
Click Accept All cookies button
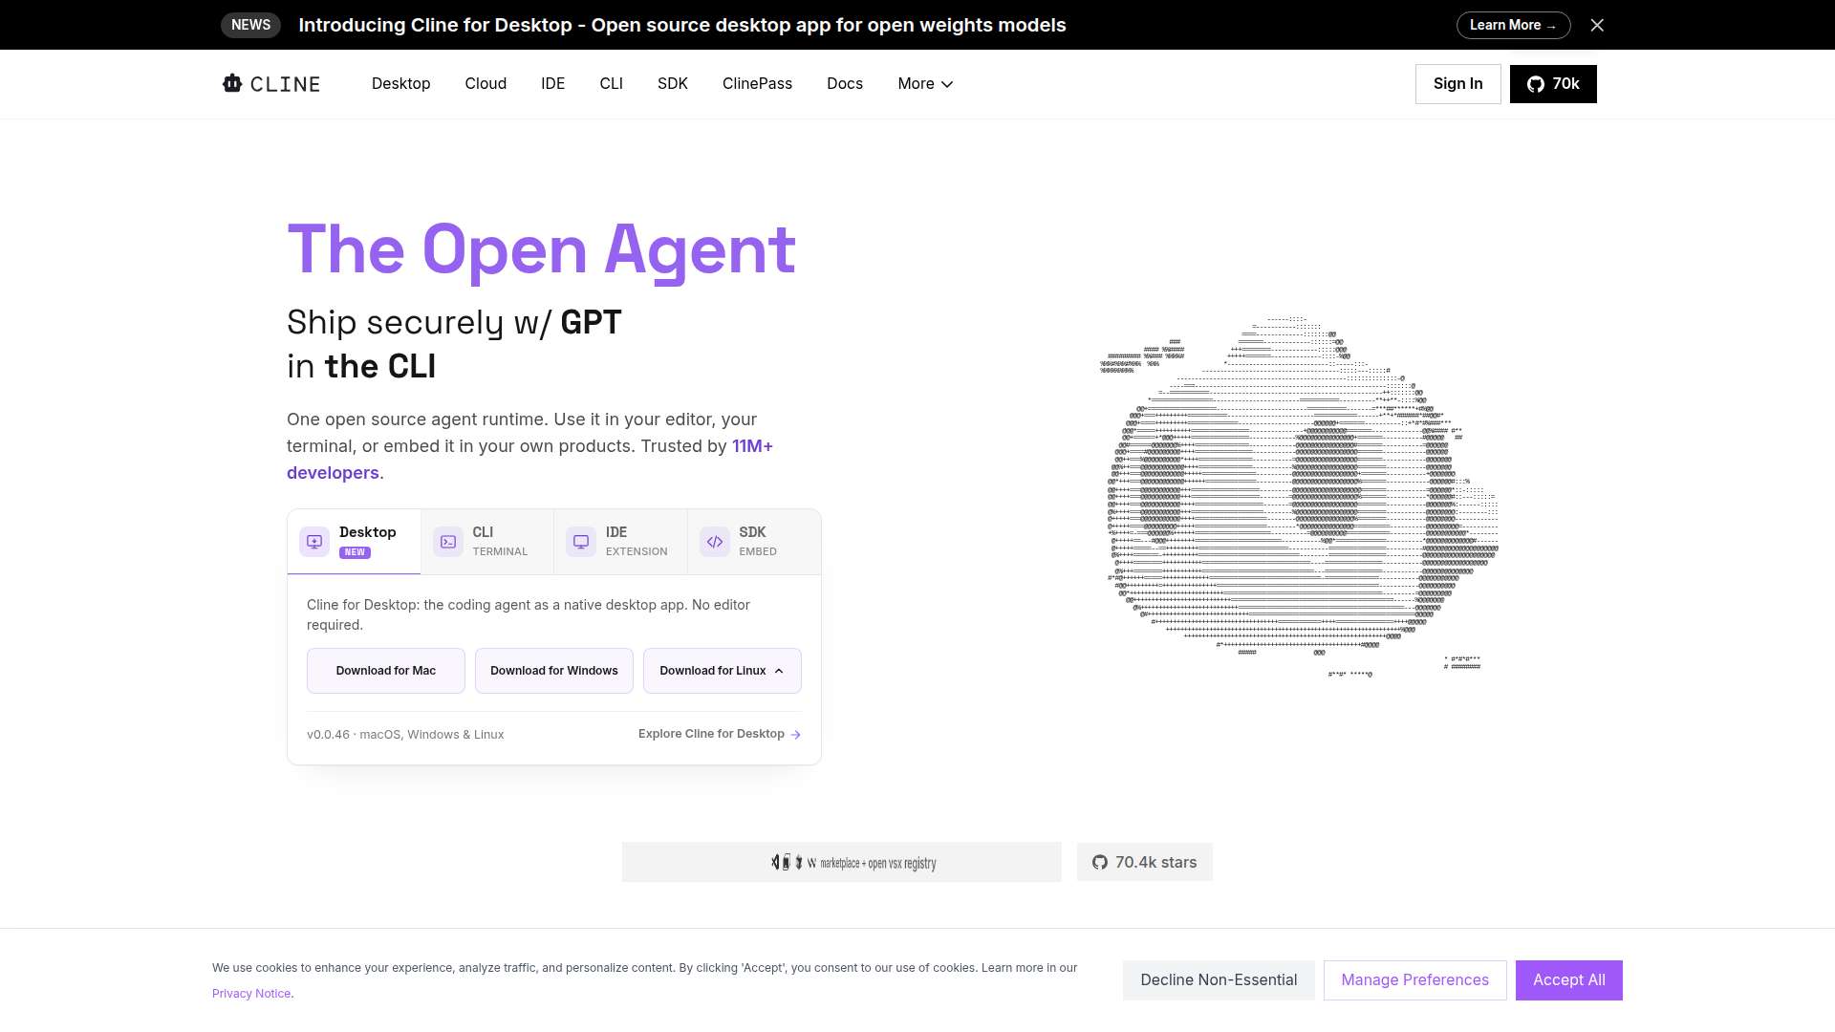tap(1569, 980)
